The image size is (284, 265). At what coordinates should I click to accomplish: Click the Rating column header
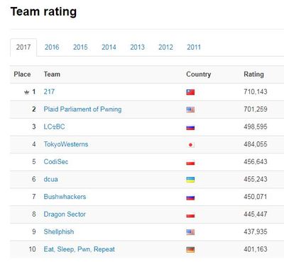253,75
